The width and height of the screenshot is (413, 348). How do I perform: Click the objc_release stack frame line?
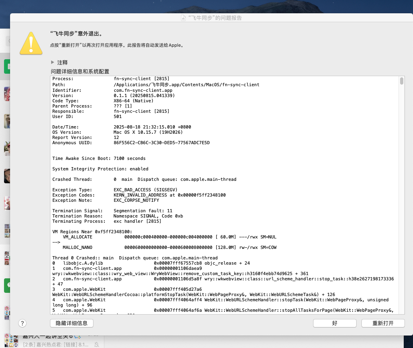[151, 263]
